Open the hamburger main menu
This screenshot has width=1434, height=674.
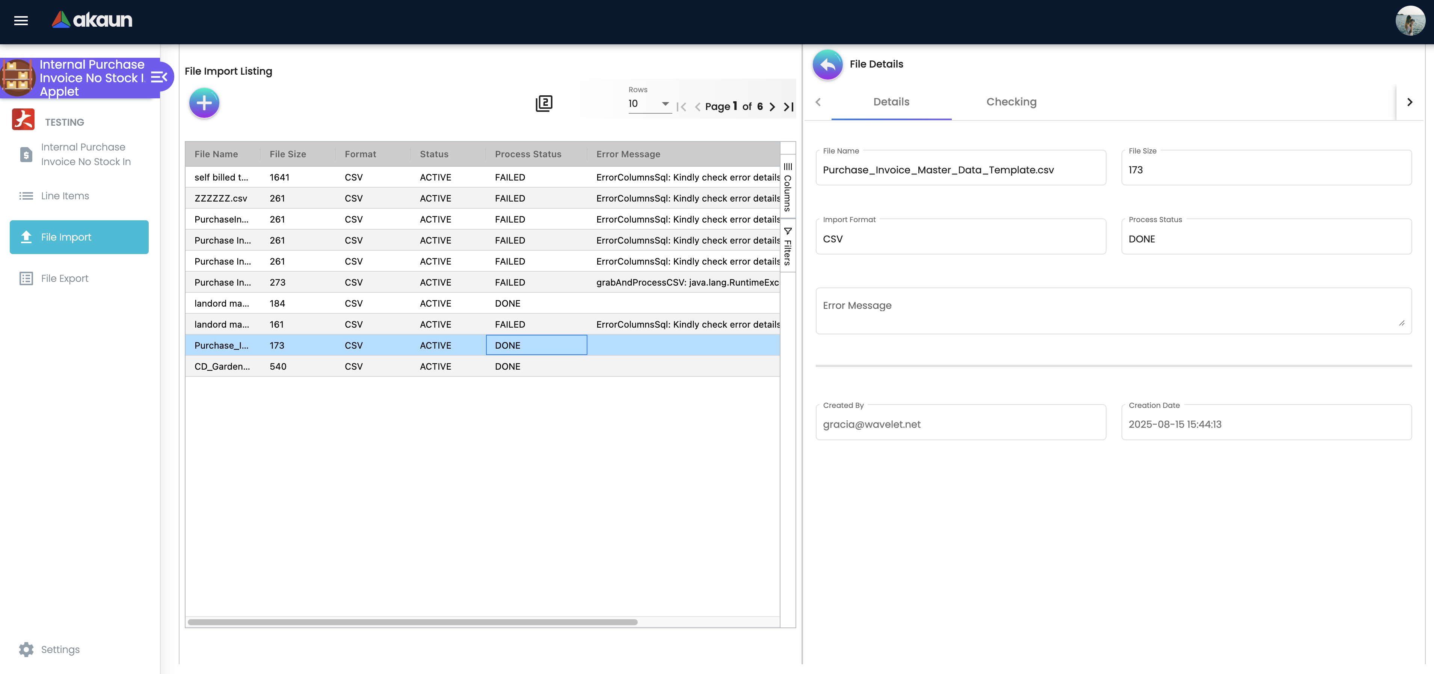point(21,21)
